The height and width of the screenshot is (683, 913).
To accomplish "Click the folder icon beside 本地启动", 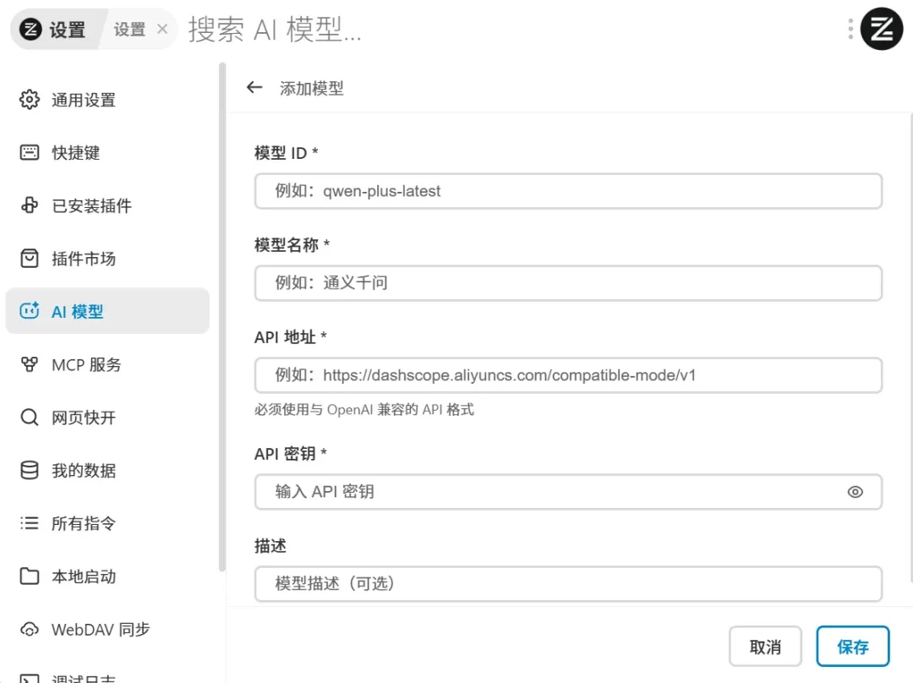I will [x=29, y=576].
